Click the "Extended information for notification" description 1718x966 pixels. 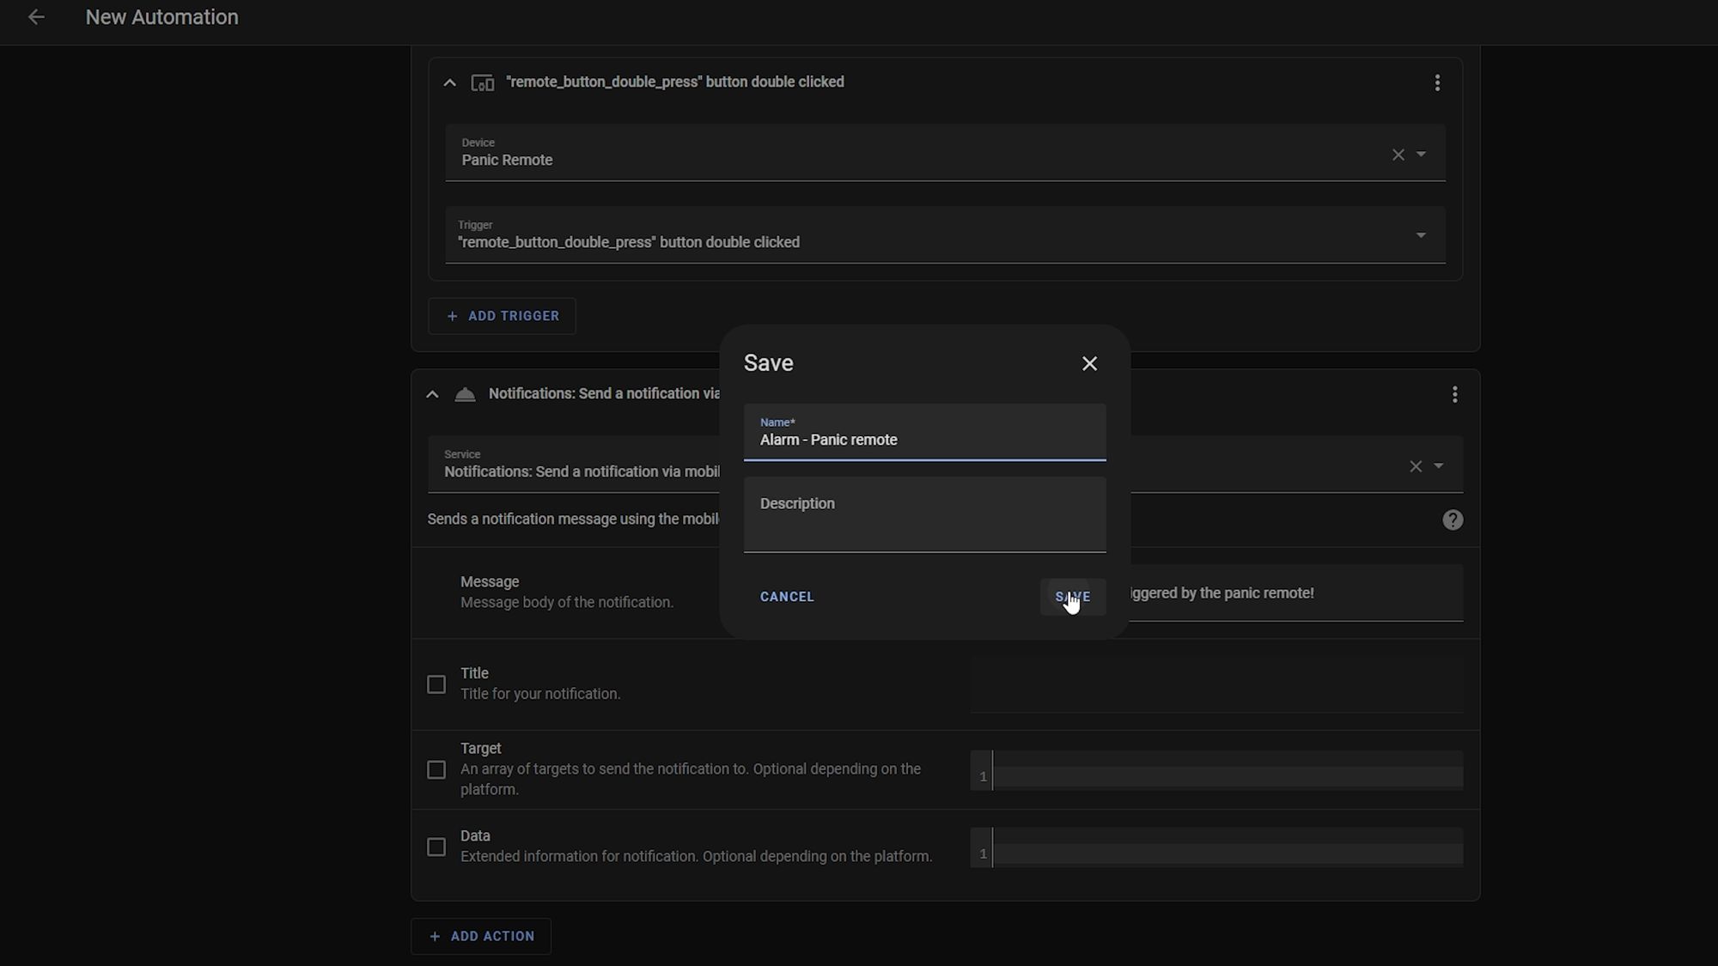696,857
